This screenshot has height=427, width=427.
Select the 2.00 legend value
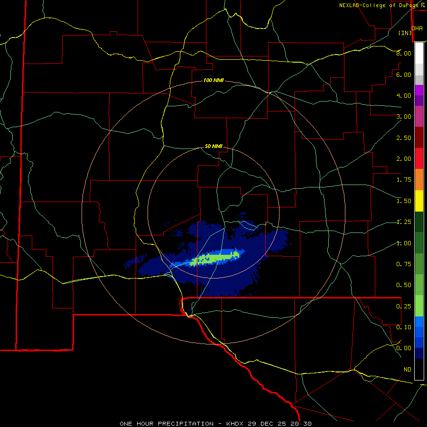pos(404,159)
